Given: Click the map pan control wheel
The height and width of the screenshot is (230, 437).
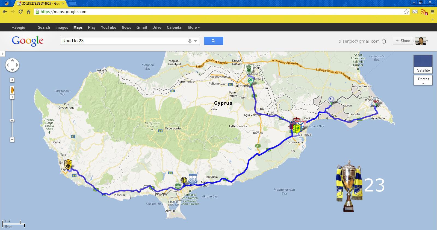Looking at the screenshot, I should (12, 65).
